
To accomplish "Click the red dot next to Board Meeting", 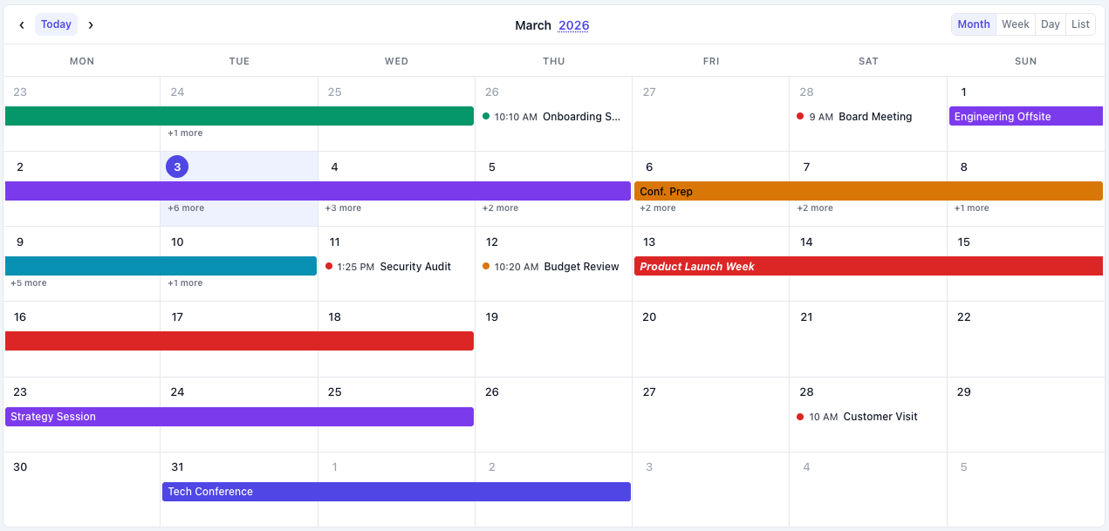I will (800, 116).
